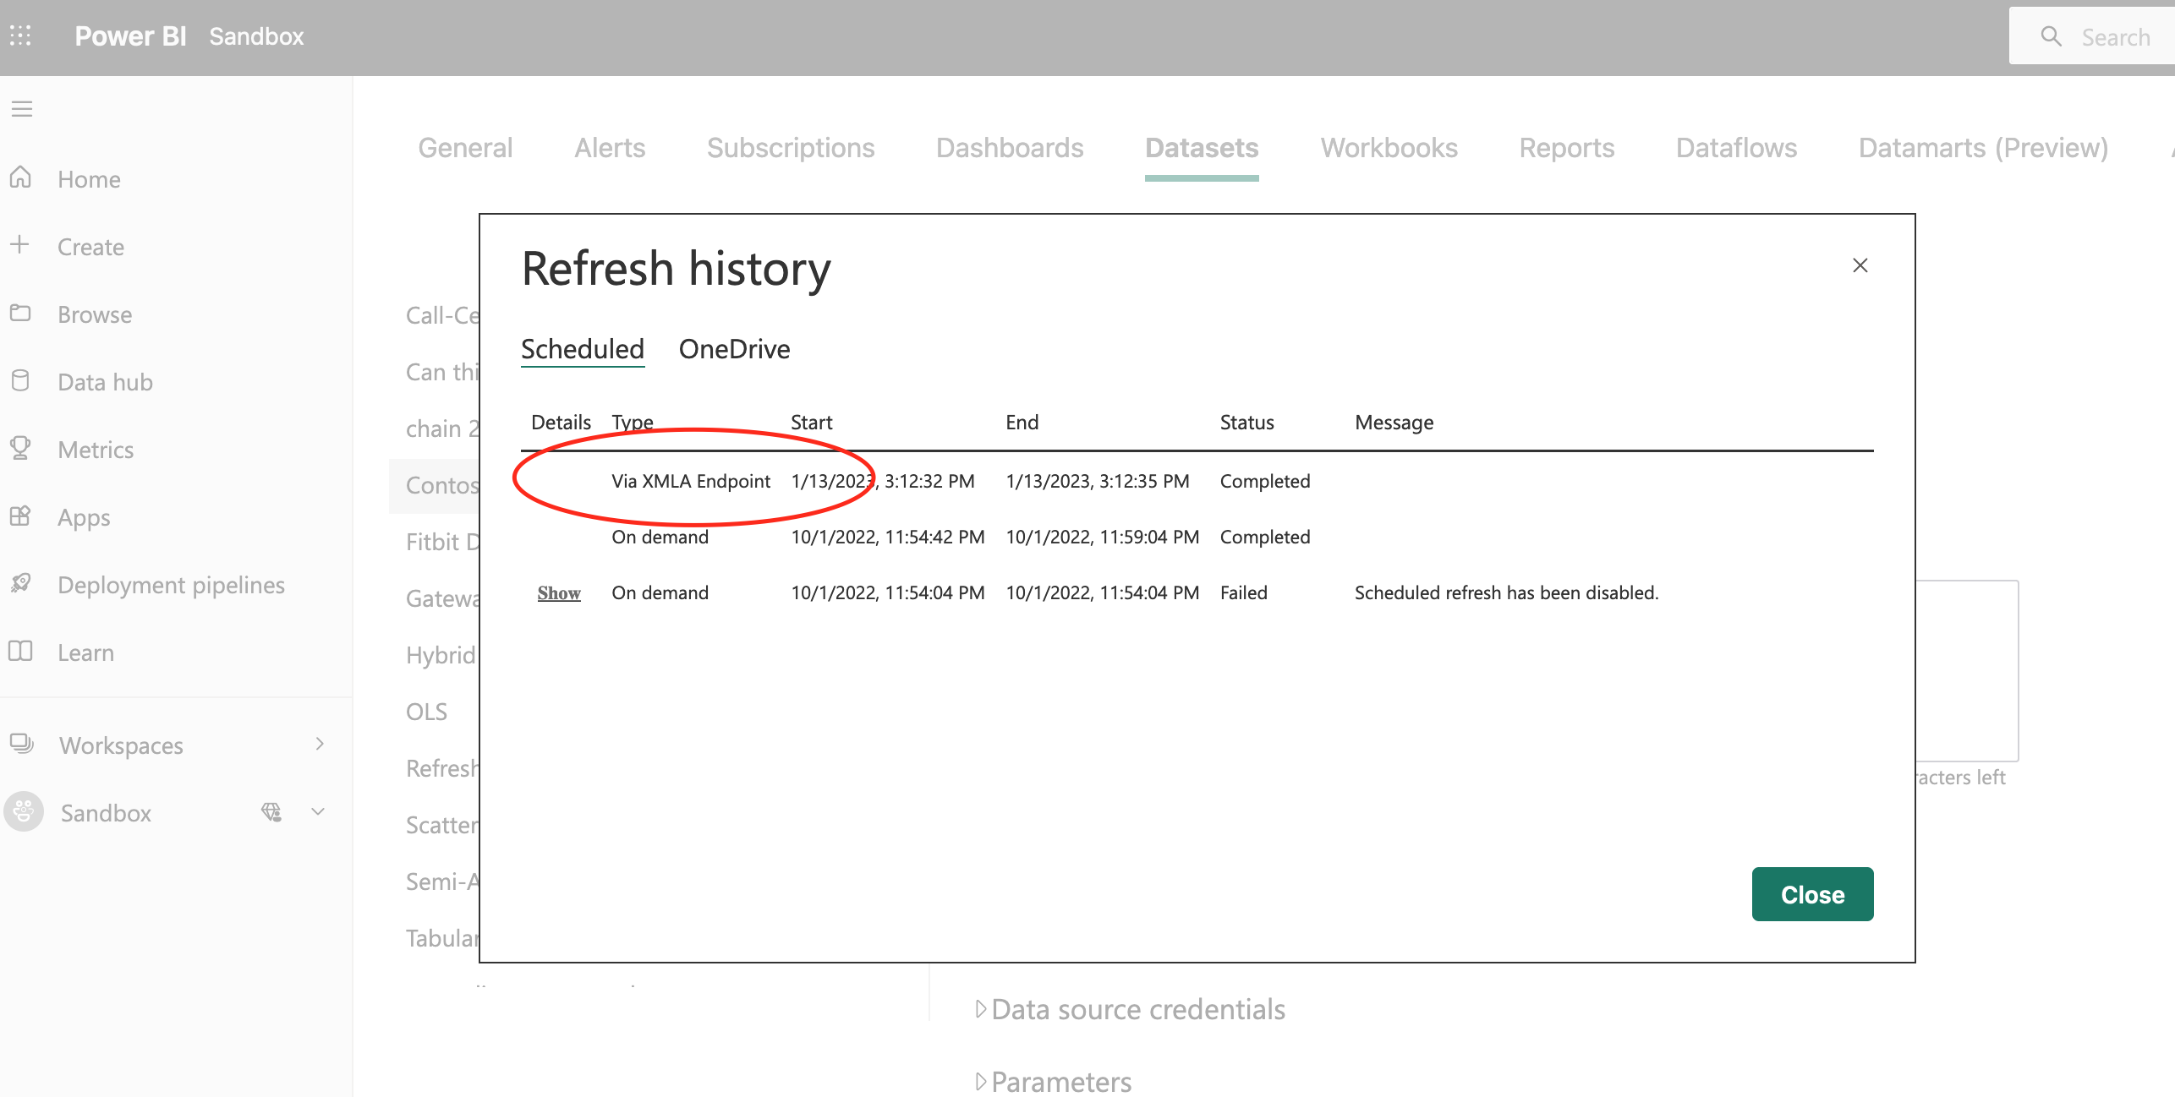Click the Close button on dialog
The image size is (2175, 1097).
click(1812, 894)
